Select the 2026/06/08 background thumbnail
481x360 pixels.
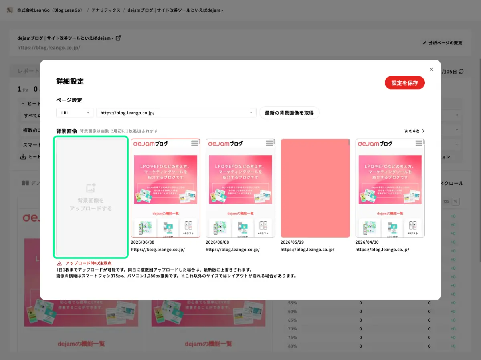click(240, 188)
